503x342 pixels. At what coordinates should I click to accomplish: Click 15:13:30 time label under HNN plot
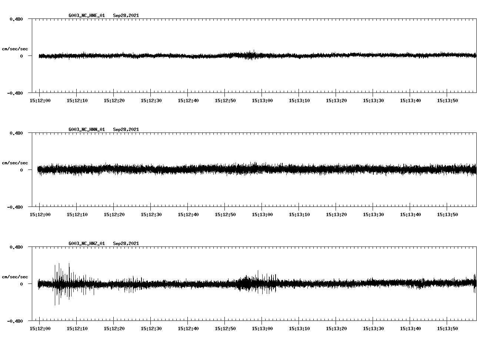[x=373, y=215]
